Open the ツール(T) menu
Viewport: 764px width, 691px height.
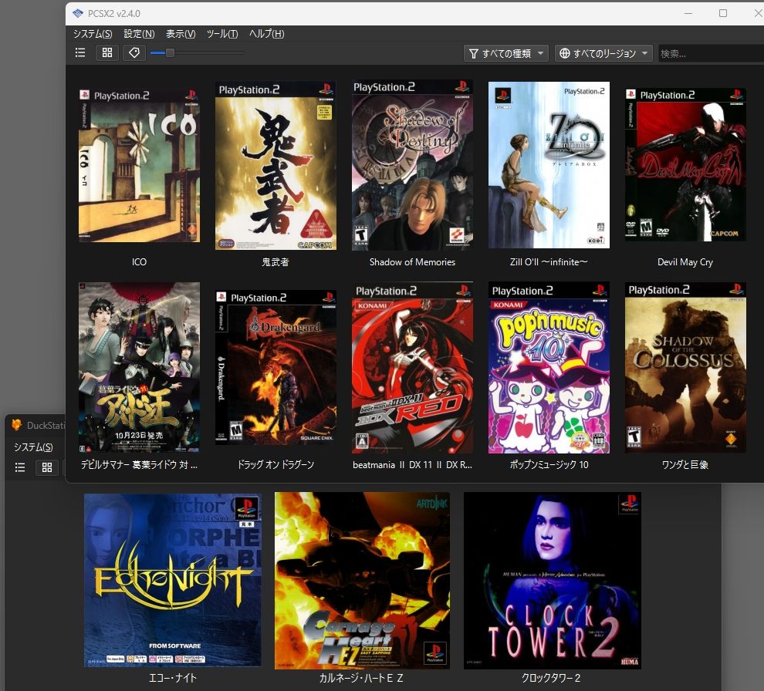221,34
